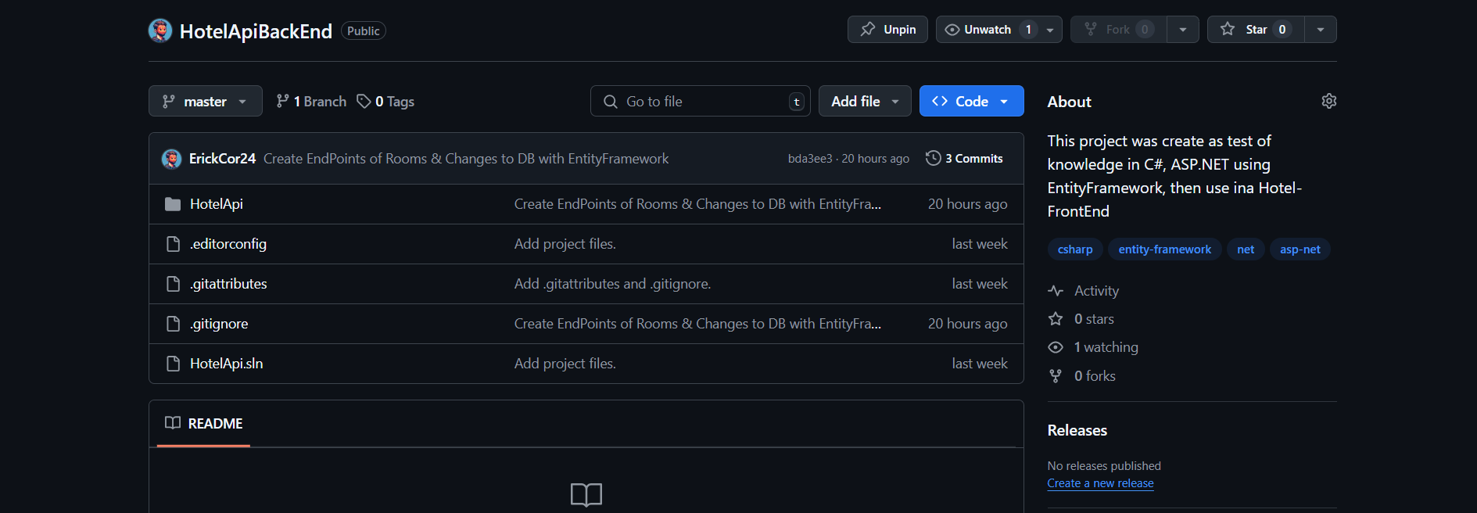Open the 1 Branch link
Screen dimensions: 1477x513
311,102
